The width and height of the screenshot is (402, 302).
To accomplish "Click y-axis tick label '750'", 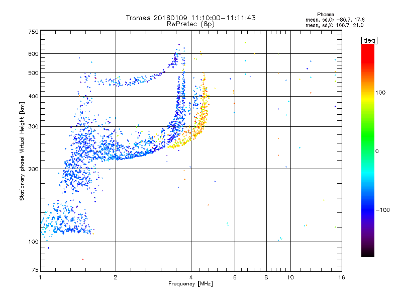I will click(x=33, y=32).
